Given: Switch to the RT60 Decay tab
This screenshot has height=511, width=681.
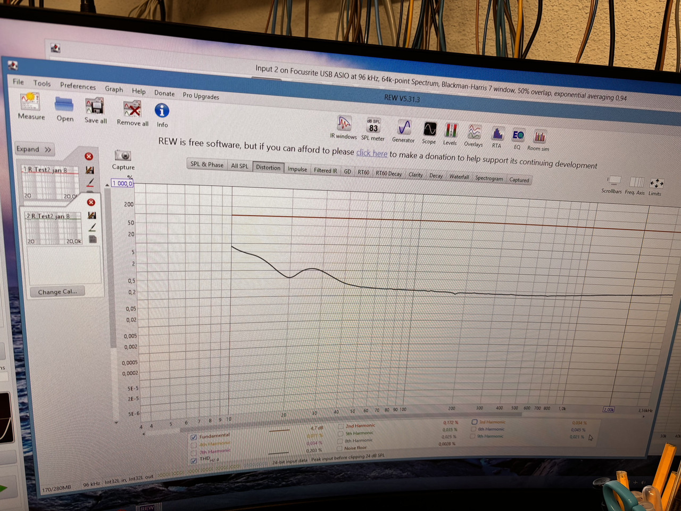Looking at the screenshot, I should pyautogui.click(x=389, y=174).
